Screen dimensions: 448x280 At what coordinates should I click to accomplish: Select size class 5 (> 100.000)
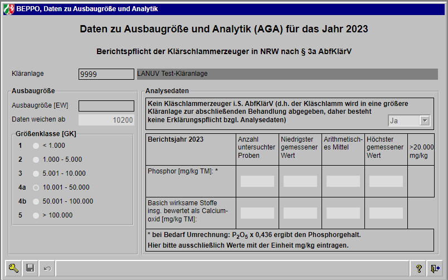click(36, 215)
